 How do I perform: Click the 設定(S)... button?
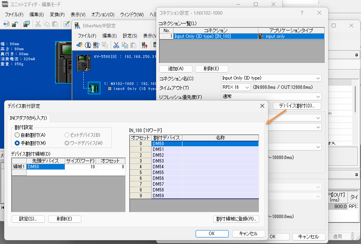[x=28, y=219]
